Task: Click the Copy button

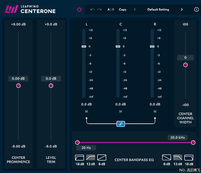Action: (x=123, y=9)
